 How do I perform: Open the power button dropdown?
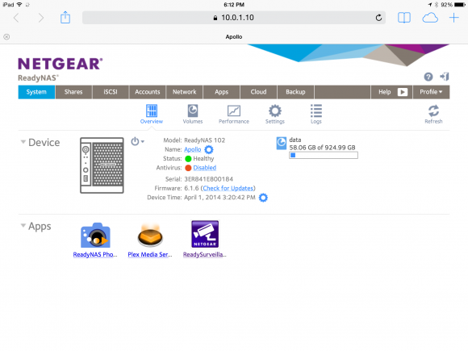[x=137, y=141]
